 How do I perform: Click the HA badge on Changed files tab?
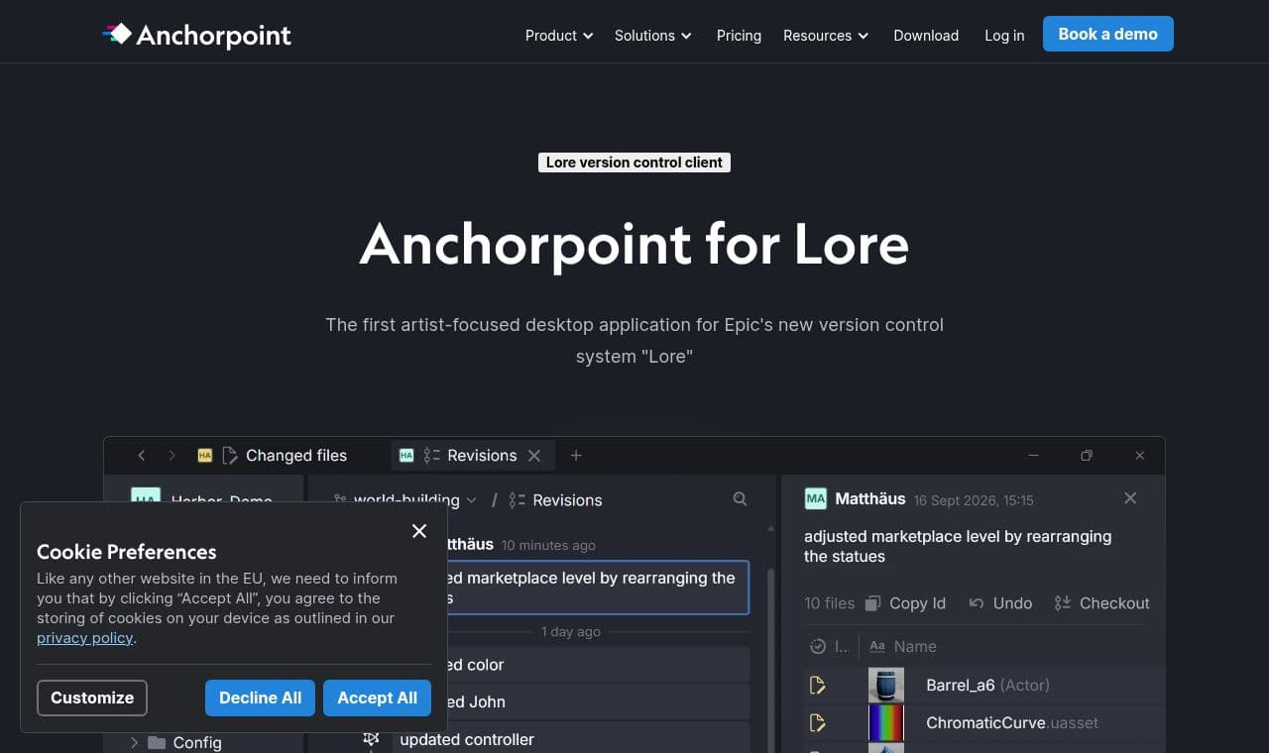[205, 456]
